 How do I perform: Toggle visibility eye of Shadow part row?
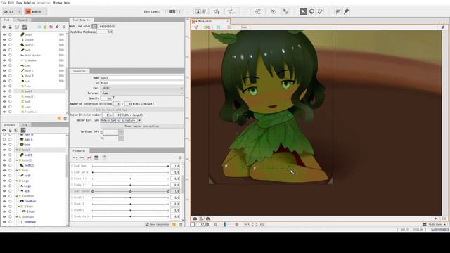(x=4, y=39)
